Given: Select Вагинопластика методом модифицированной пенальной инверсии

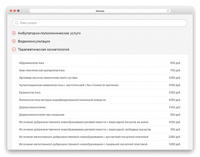Looking at the screenshot, I should point(62,100).
